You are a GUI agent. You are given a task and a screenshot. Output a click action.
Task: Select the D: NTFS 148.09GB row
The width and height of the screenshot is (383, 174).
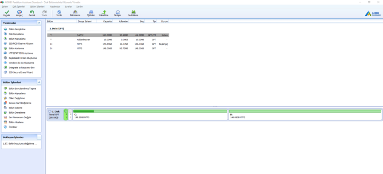tap(108, 48)
